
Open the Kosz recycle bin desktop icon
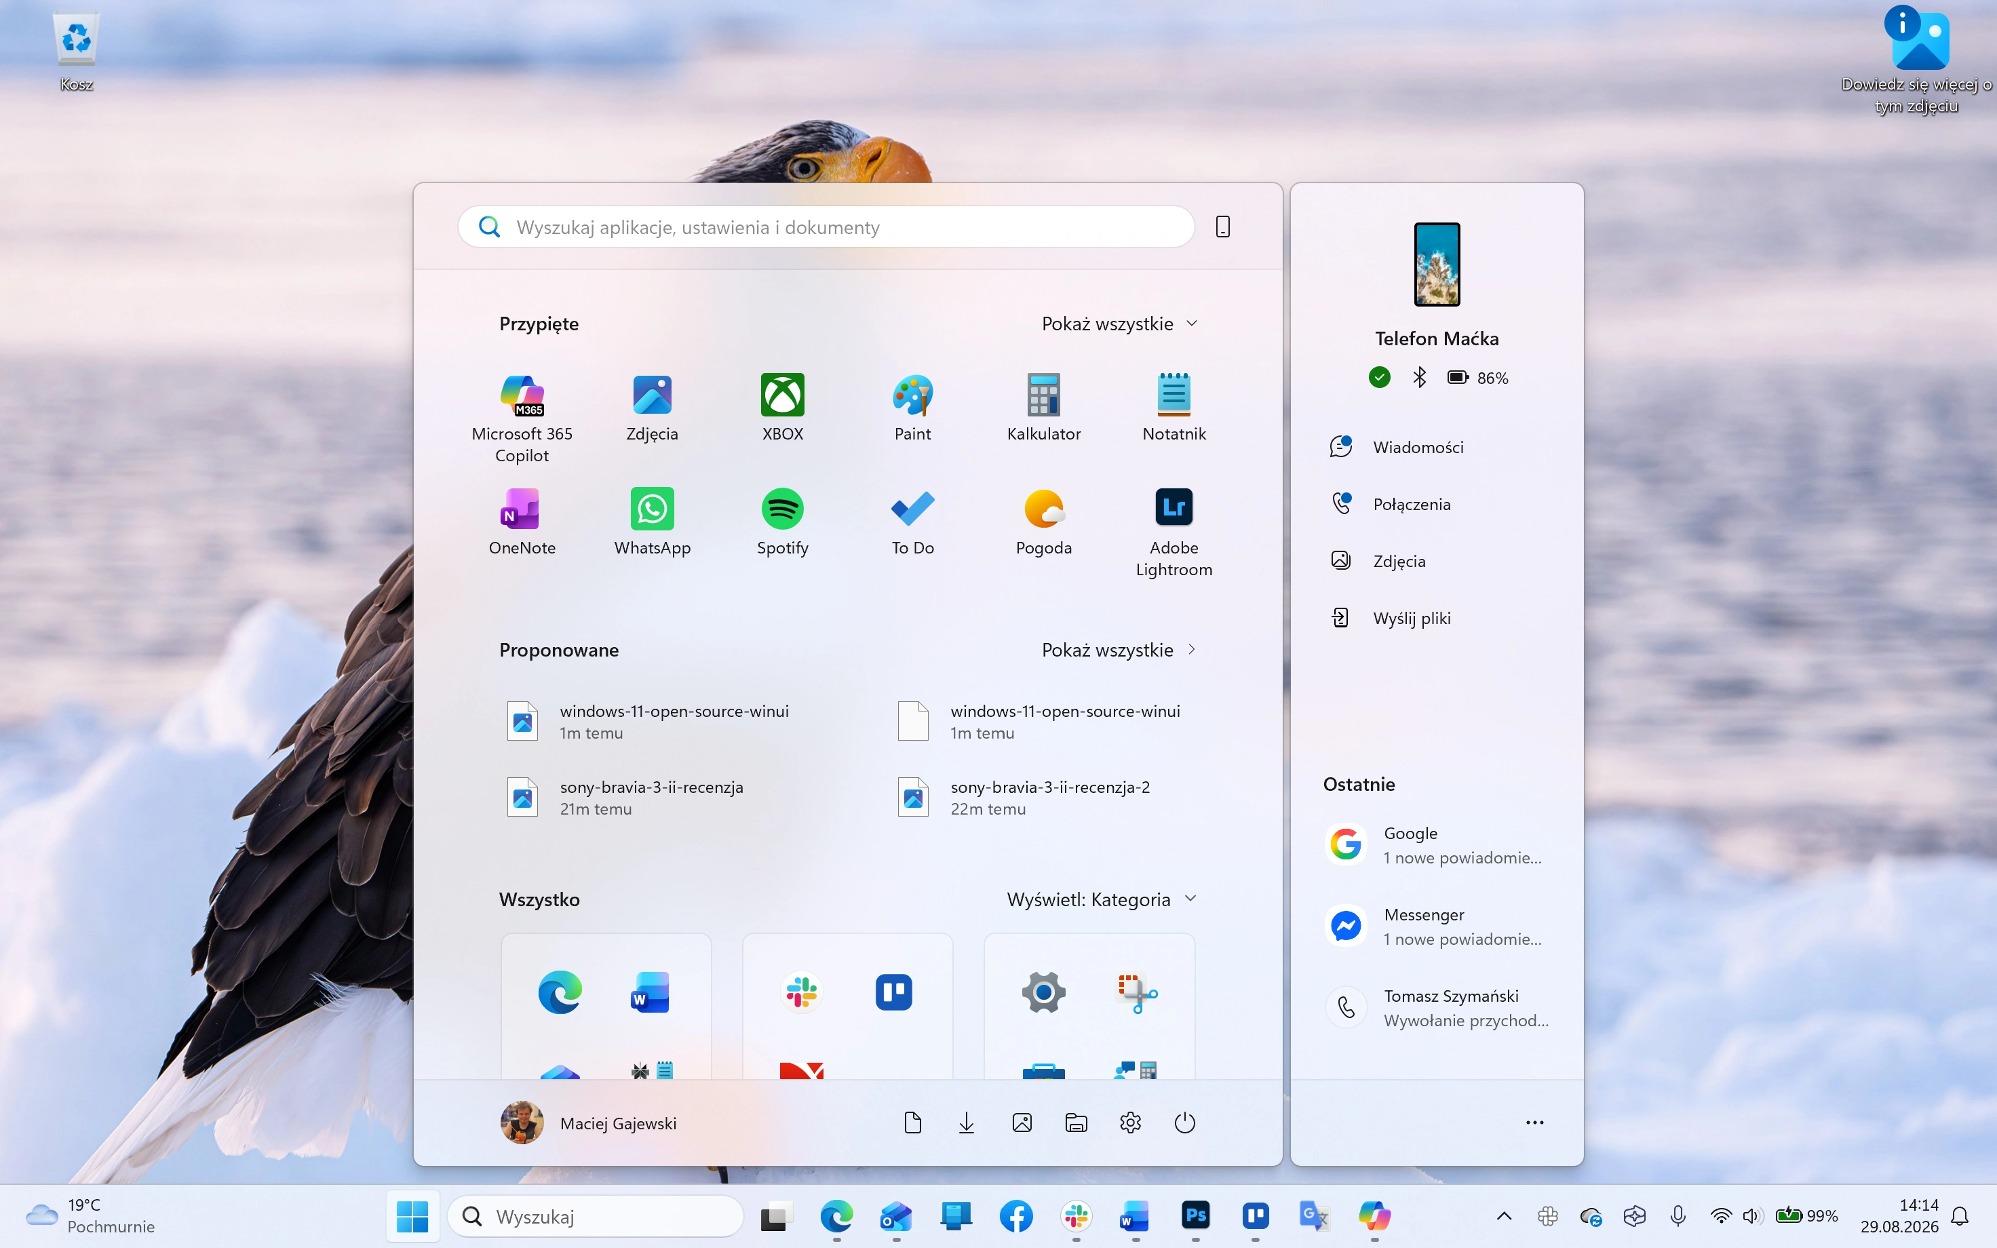[76, 51]
